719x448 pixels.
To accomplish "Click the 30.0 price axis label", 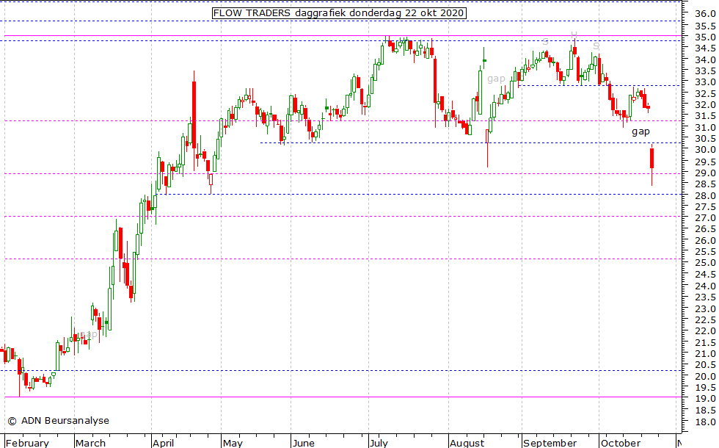I will coord(705,150).
